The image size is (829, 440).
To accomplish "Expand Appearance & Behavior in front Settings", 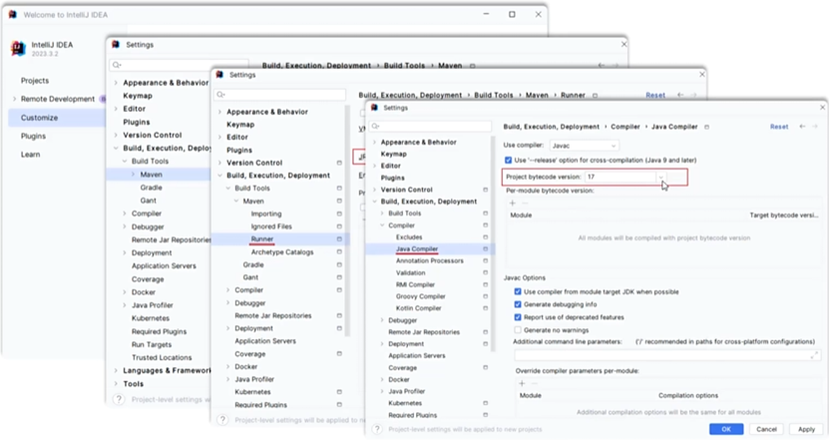I will pos(374,142).
